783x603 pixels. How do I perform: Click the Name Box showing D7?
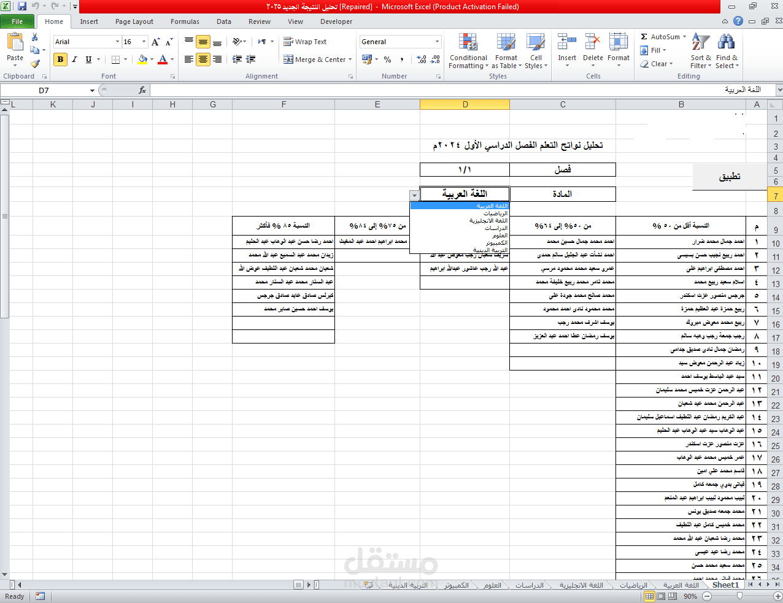coord(44,90)
